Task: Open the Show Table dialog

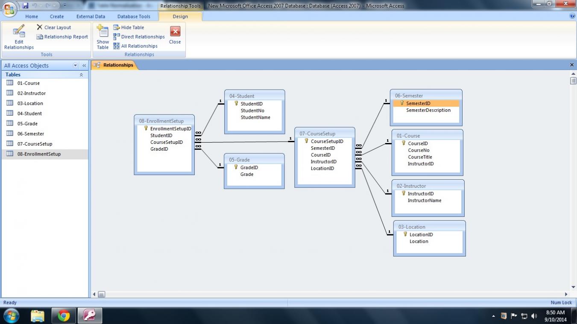Action: click(x=103, y=37)
